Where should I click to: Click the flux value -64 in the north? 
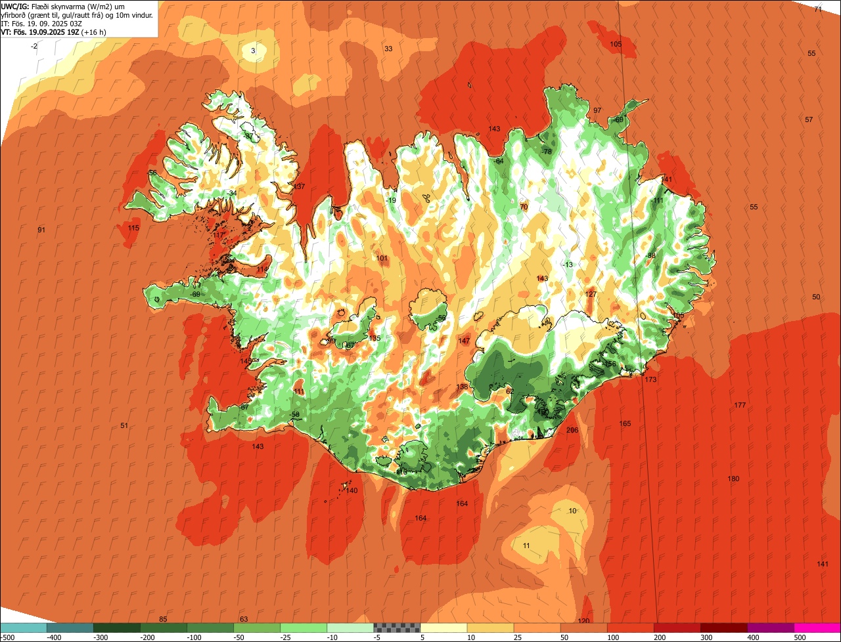[498, 161]
